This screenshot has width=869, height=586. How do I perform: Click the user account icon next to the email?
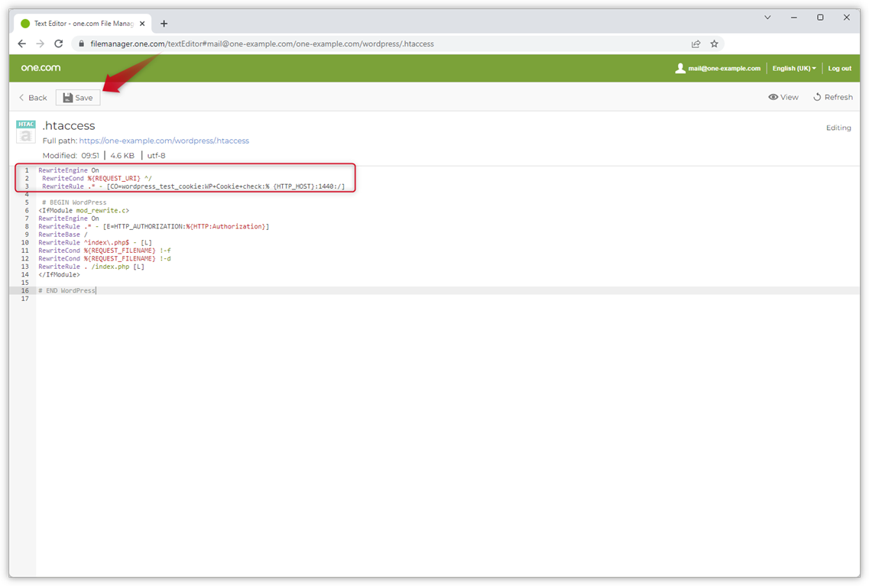(x=679, y=68)
